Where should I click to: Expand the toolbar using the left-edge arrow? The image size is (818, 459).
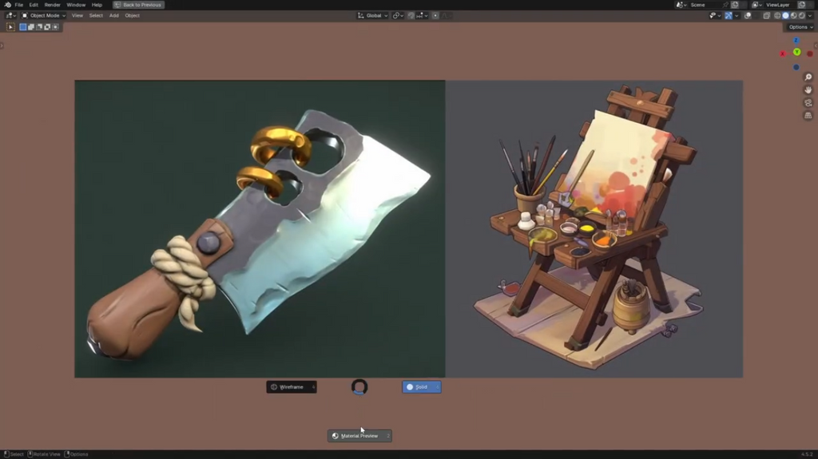click(x=2, y=46)
